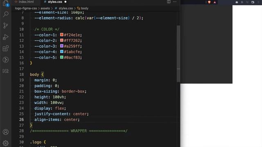Click the 'width: 100vw;' line
Image resolution: width=262 pixels, height=147 pixels.
49,102
